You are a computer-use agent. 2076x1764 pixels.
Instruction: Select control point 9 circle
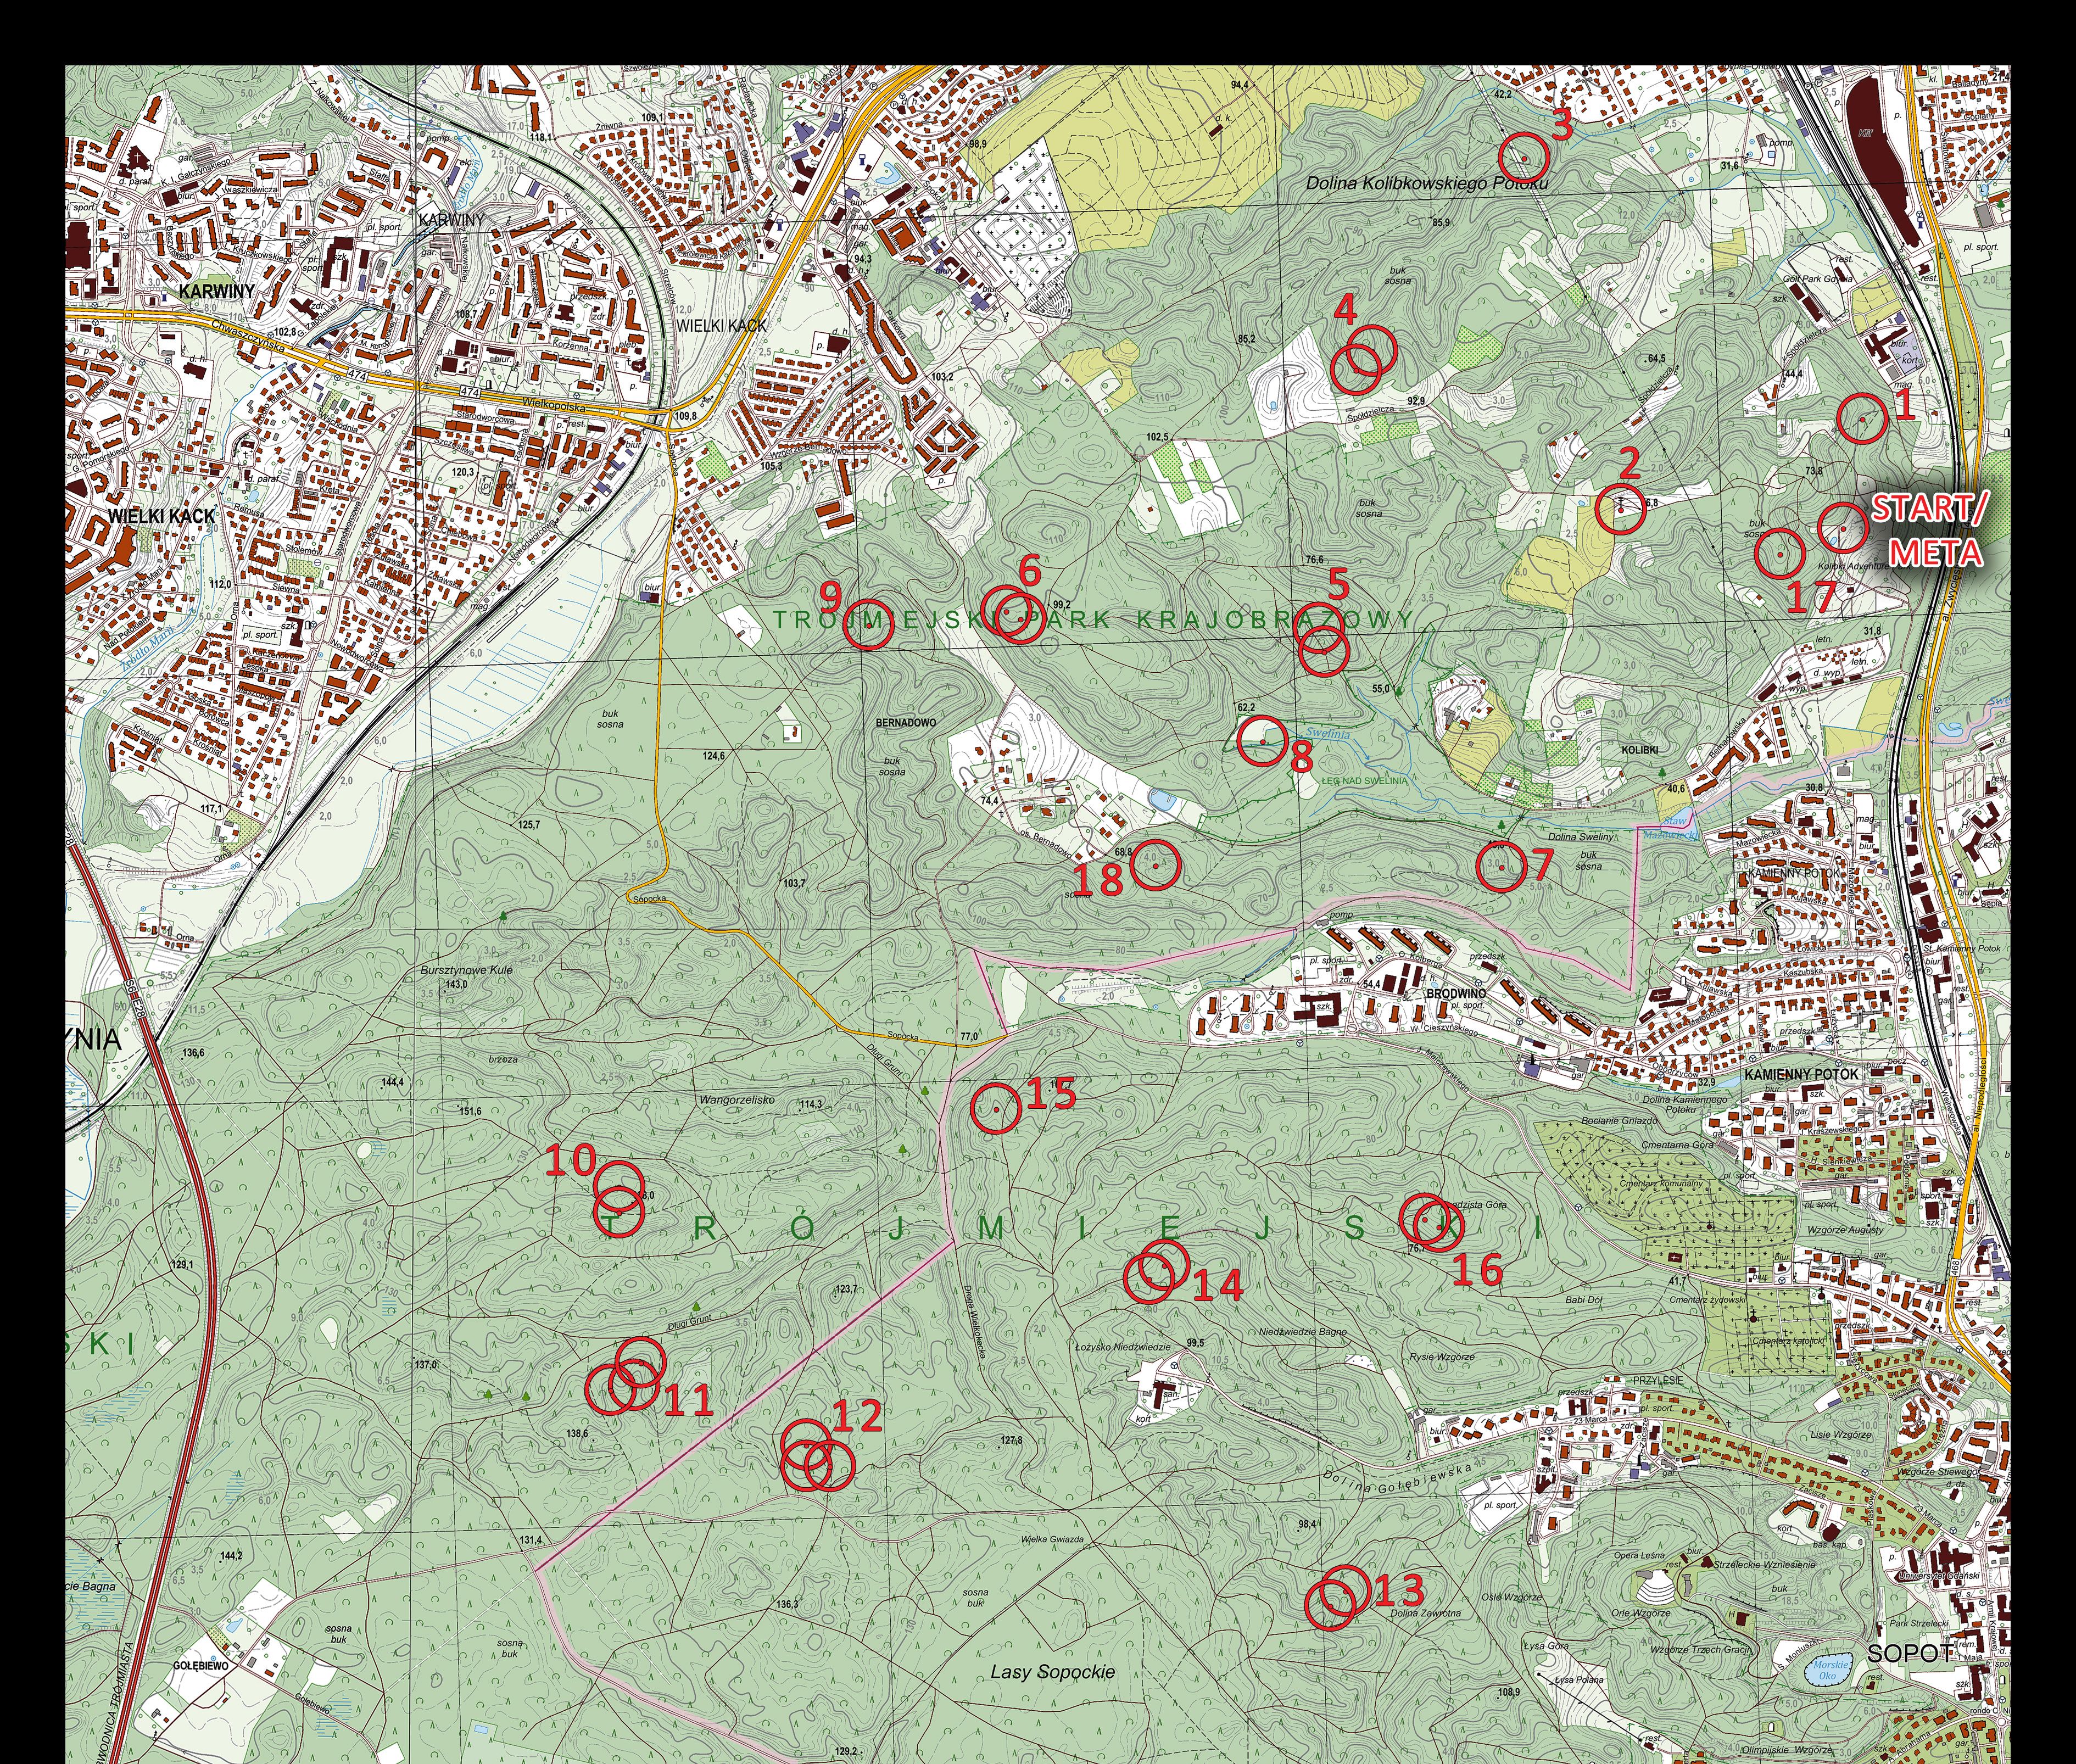868,625
